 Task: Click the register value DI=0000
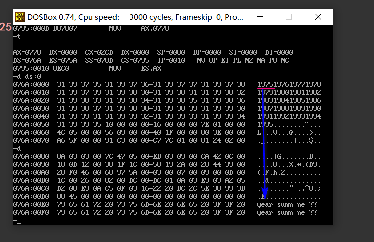pos(279,52)
